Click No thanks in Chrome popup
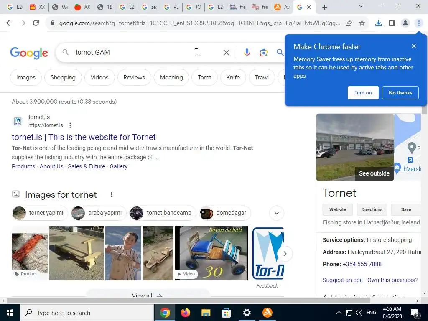 coord(400,93)
